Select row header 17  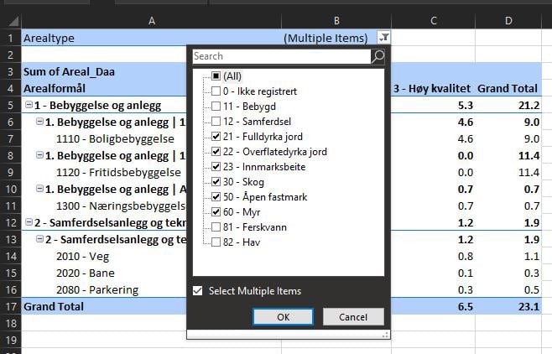tap(10, 306)
